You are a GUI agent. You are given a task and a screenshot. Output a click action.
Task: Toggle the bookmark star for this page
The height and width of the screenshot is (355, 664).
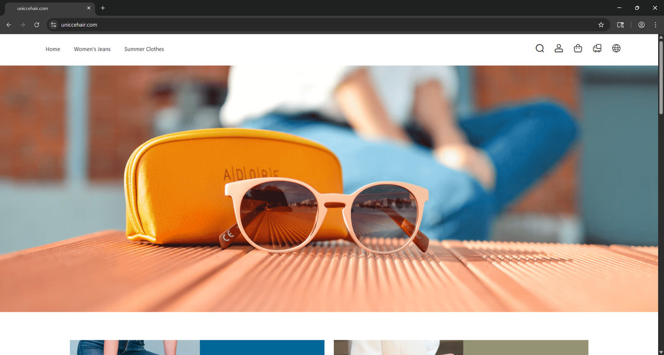point(600,25)
